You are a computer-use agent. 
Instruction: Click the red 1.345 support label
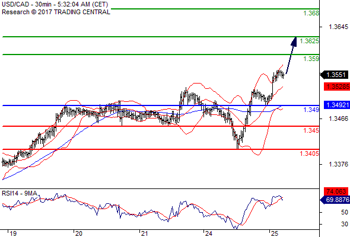click(311, 130)
